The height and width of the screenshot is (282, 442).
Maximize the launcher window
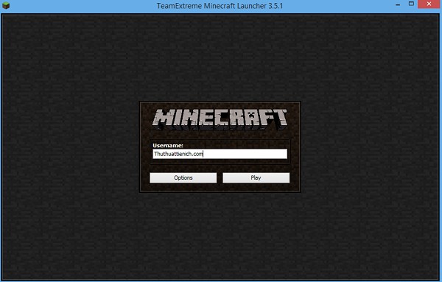click(x=411, y=4)
